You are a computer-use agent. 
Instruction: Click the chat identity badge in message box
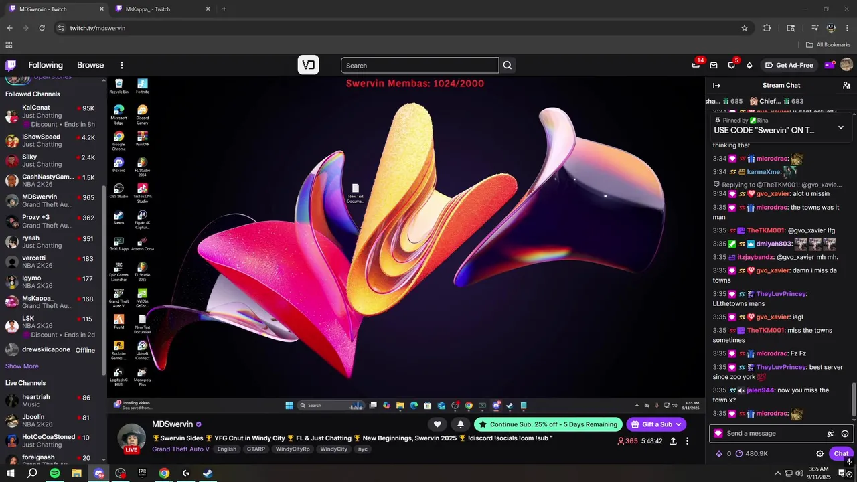718,434
